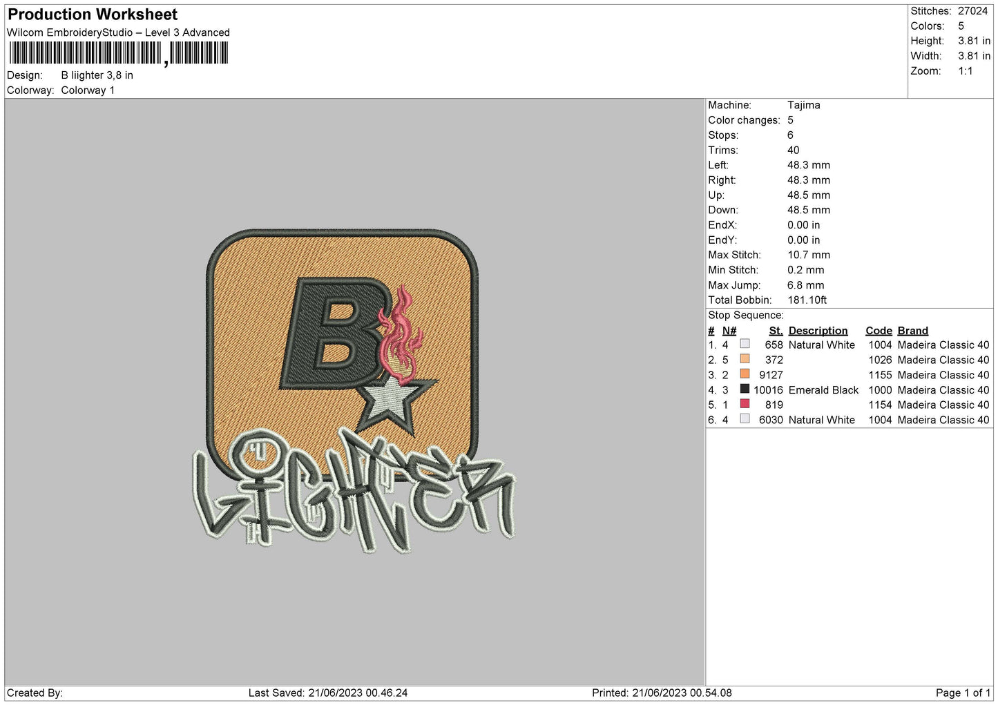This screenshot has height=705, width=998.
Task: Click the red swatch for code 1154
Action: coord(745,404)
